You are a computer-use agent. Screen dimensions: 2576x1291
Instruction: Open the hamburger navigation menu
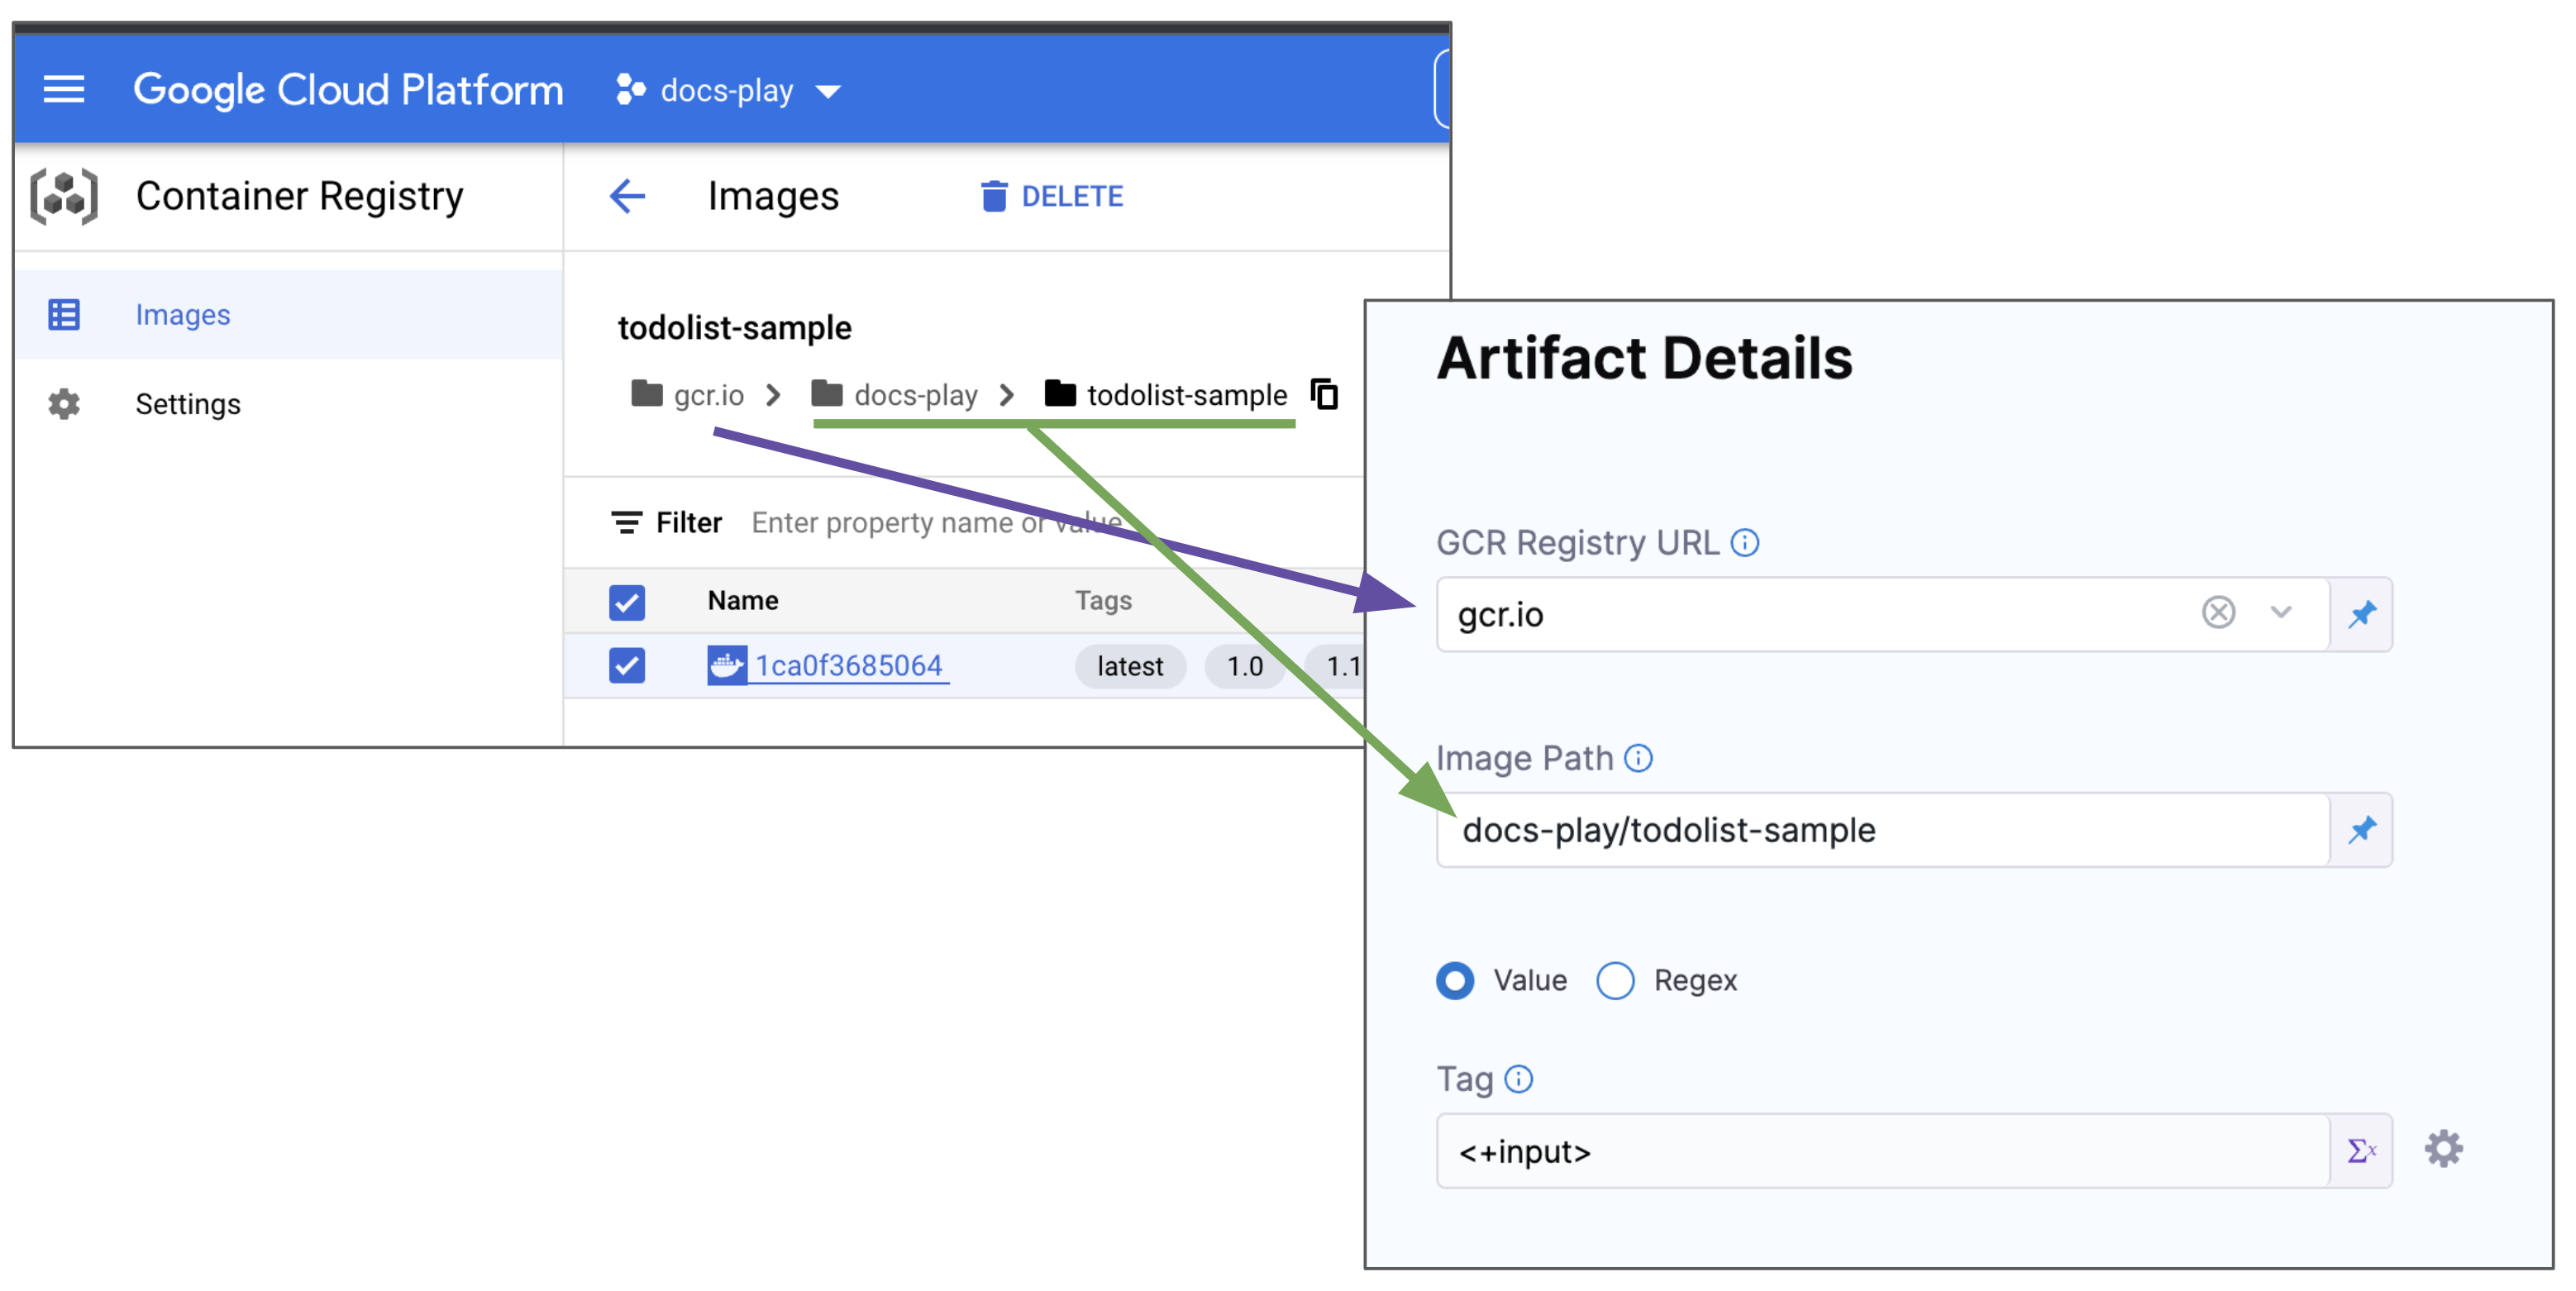64,90
